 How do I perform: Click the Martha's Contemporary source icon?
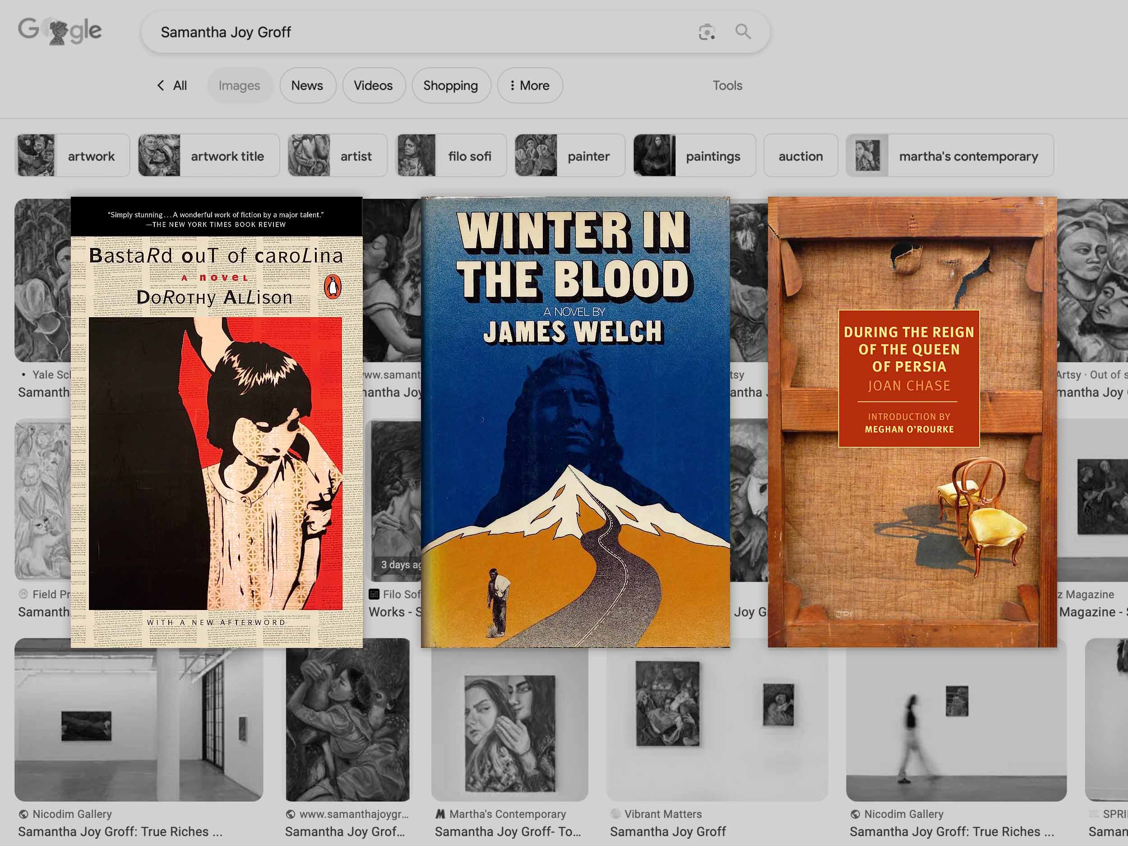click(440, 814)
